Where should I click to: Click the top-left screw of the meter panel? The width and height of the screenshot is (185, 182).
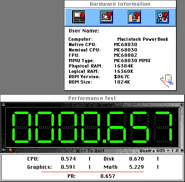(4, 105)
